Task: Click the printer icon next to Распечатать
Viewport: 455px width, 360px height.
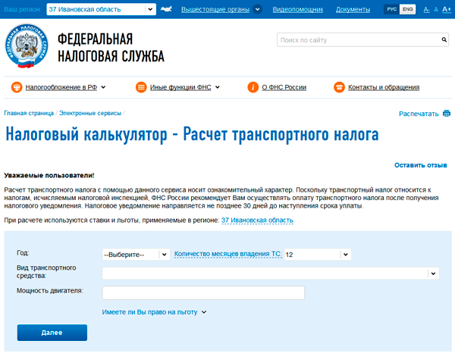Action: (447, 114)
